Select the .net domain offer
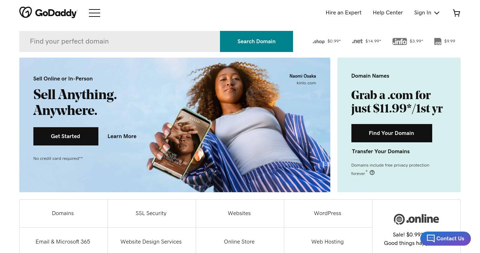The image size is (480, 253). 367,41
